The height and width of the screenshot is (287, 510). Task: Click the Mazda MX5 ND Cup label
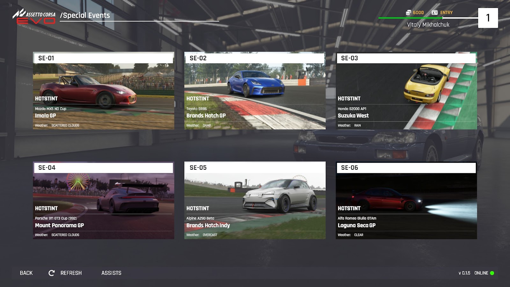tap(51, 109)
